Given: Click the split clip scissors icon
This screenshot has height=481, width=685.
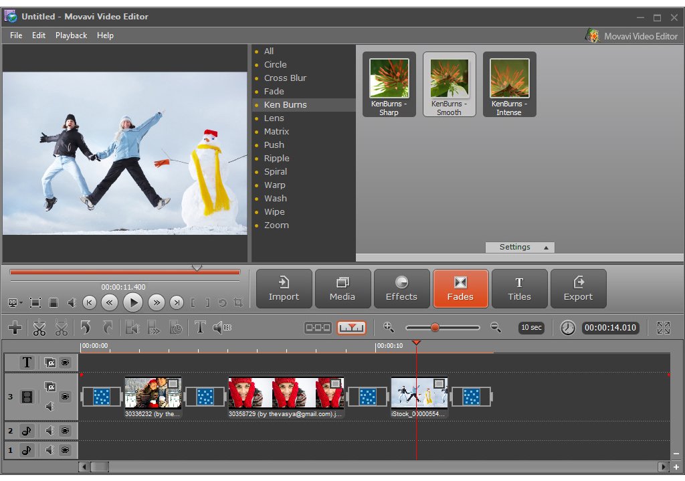Looking at the screenshot, I should (39, 328).
